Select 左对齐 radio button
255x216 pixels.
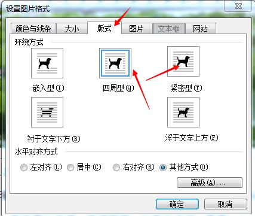click(x=24, y=168)
